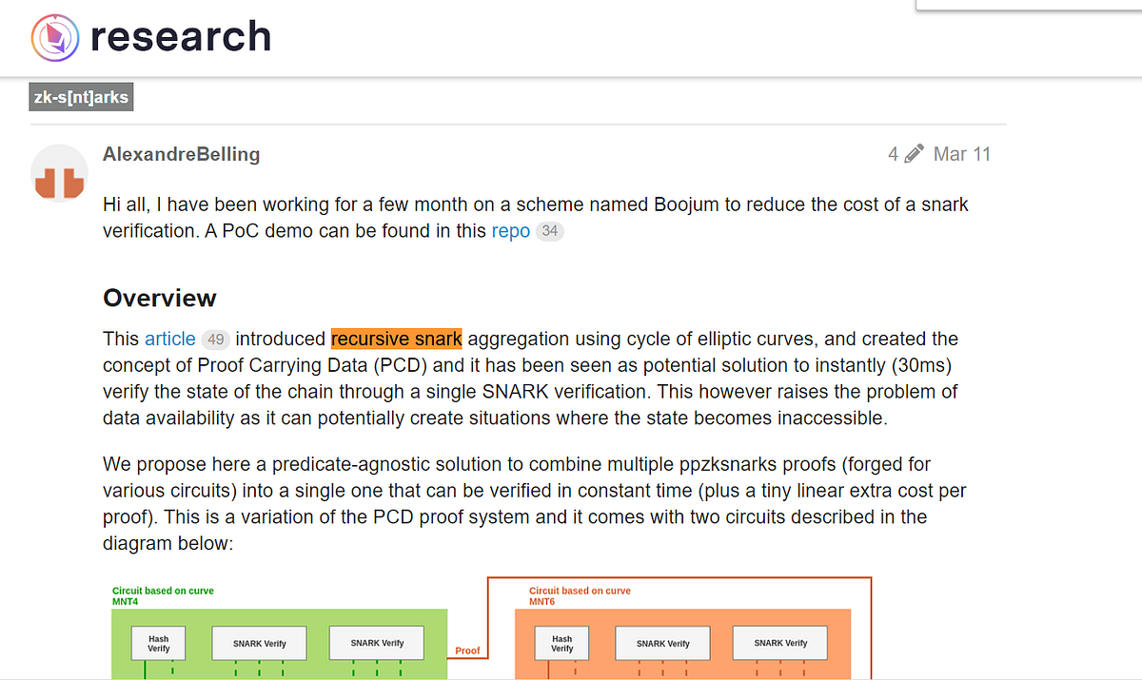Click "Circuit based on curve MNT4" diagram label
This screenshot has width=1142, height=680.
tap(163, 596)
